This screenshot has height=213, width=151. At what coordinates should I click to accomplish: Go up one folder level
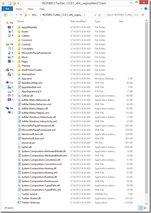[21, 15]
